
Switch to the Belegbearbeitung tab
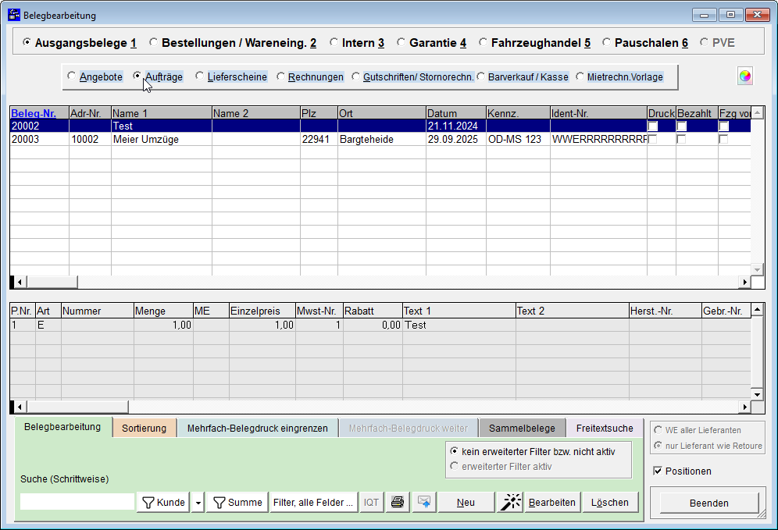point(62,427)
